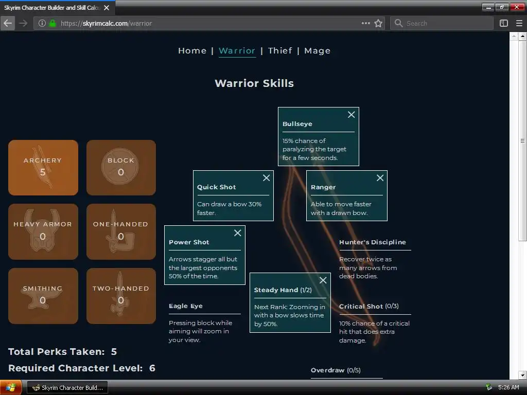Select the Block skill tile
This screenshot has height=395, width=527.
[x=121, y=168]
